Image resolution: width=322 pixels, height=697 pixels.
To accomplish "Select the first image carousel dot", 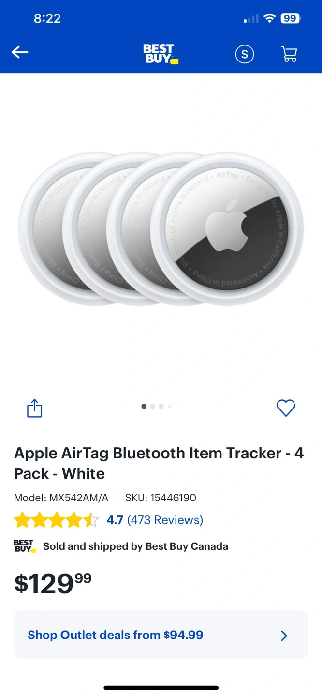I will pos(144,407).
